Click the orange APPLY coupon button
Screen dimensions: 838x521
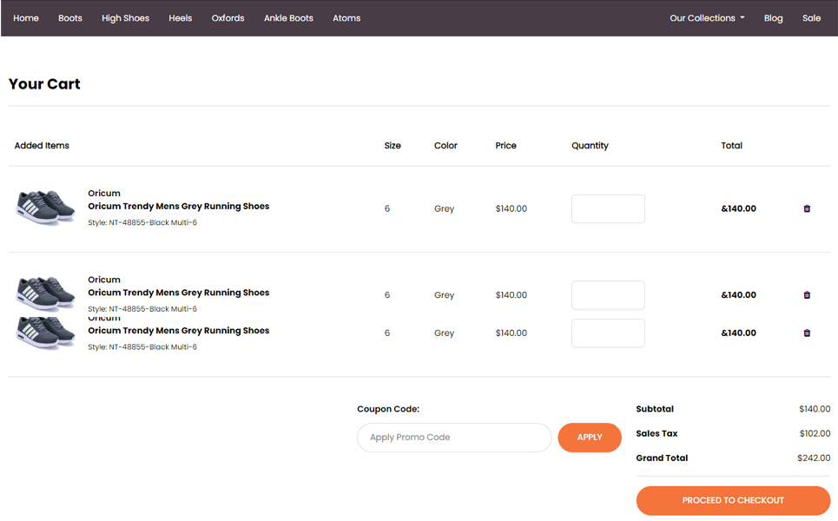tap(590, 438)
